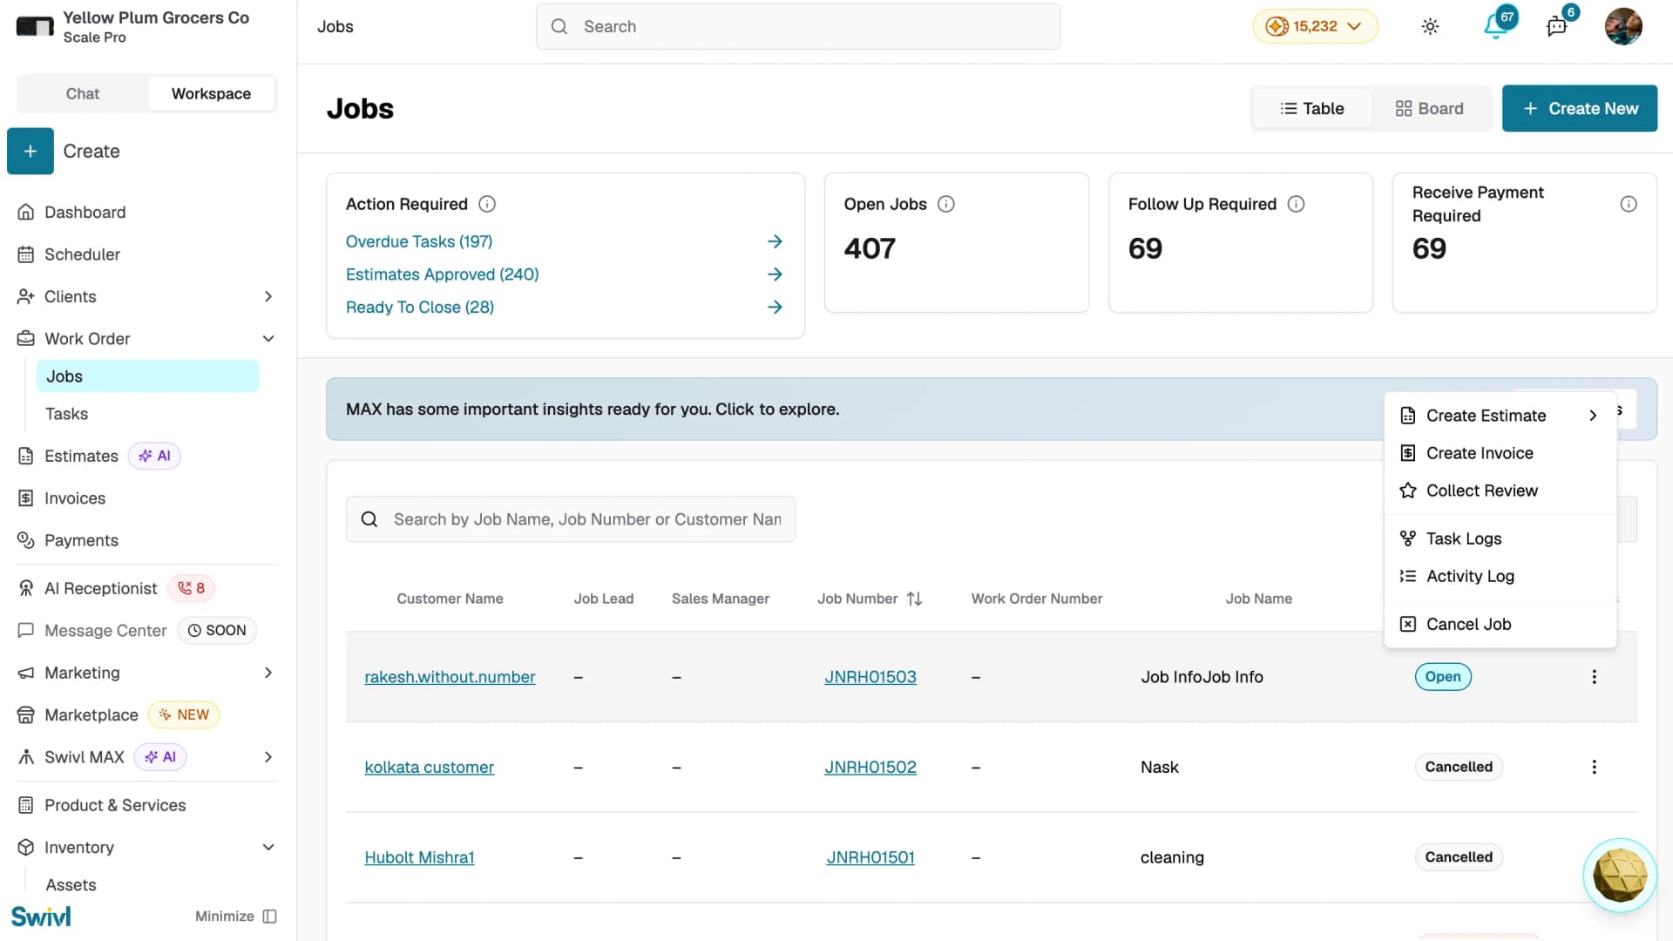1673x941 pixels.
Task: Switch to Table view
Action: [x=1311, y=108]
